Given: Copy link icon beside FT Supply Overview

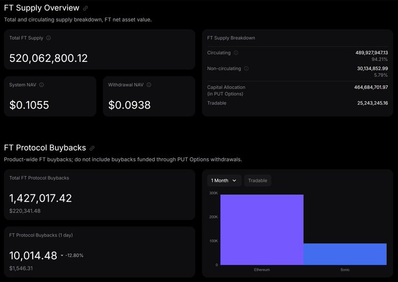Looking at the screenshot, I should pos(85,8).
